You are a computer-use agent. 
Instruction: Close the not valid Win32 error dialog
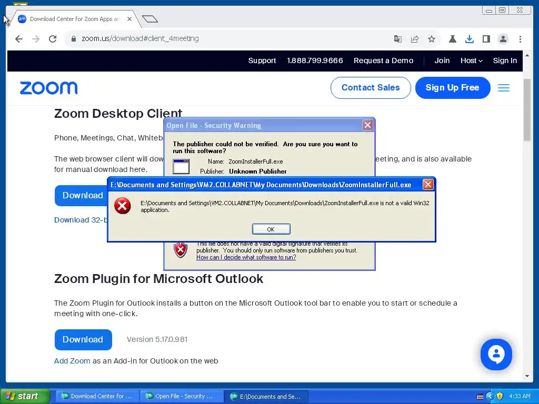point(427,185)
